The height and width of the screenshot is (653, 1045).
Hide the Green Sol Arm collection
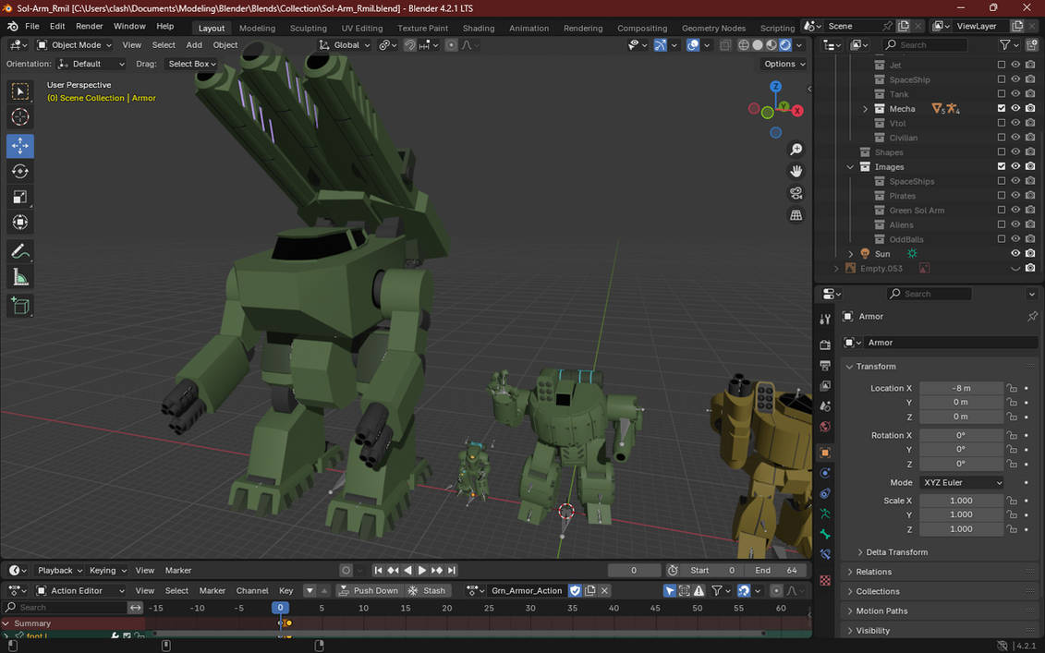pos(1015,210)
